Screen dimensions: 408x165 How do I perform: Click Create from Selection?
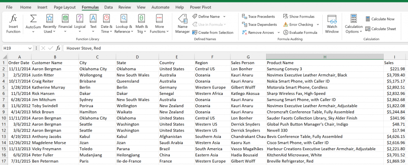click(x=213, y=33)
